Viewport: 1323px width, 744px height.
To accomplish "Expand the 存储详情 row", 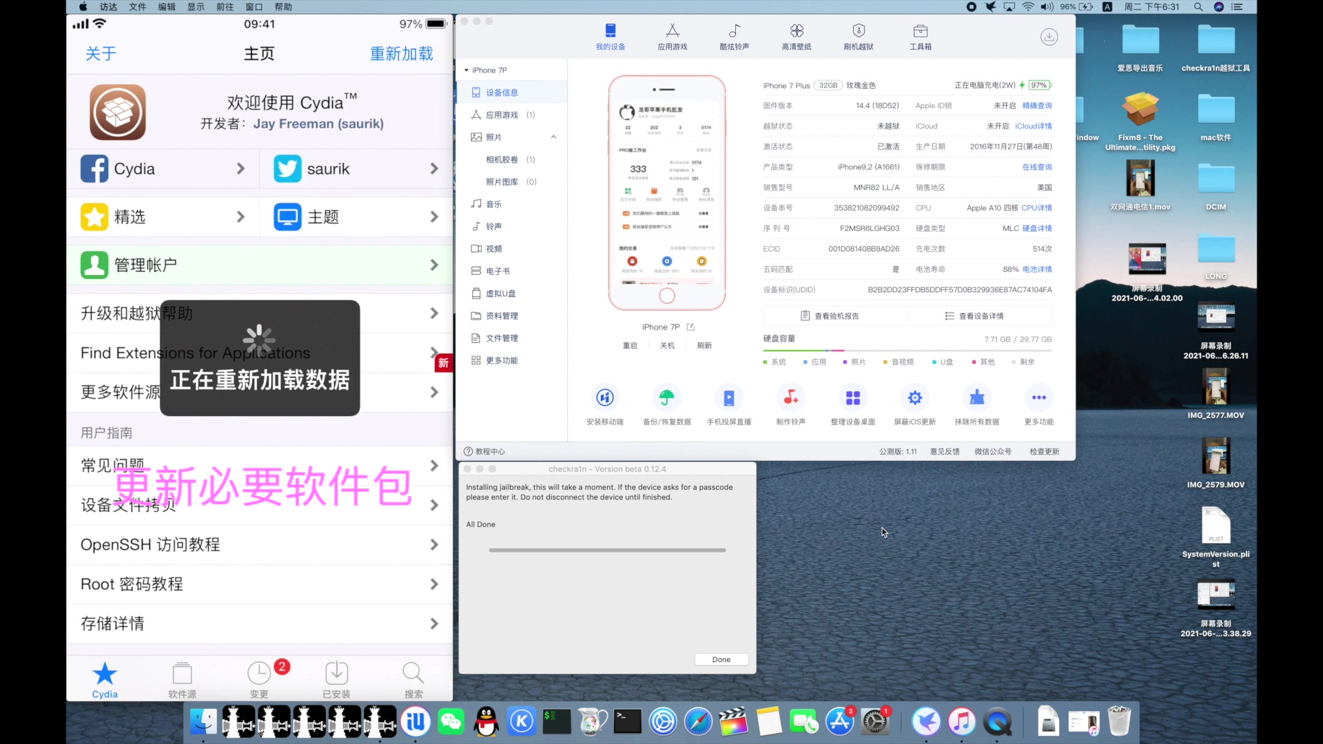I will [260, 624].
